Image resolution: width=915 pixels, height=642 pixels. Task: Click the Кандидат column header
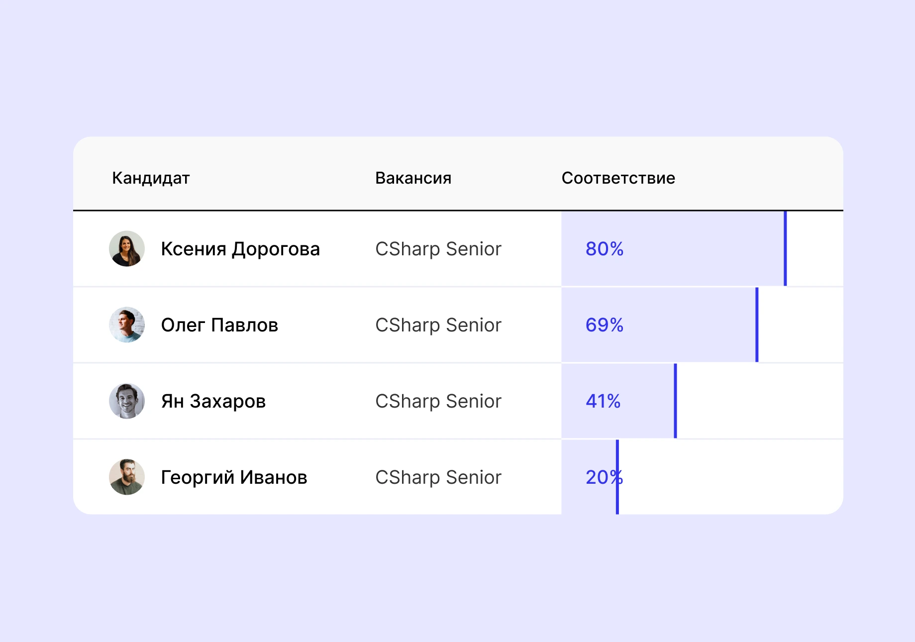tap(151, 178)
